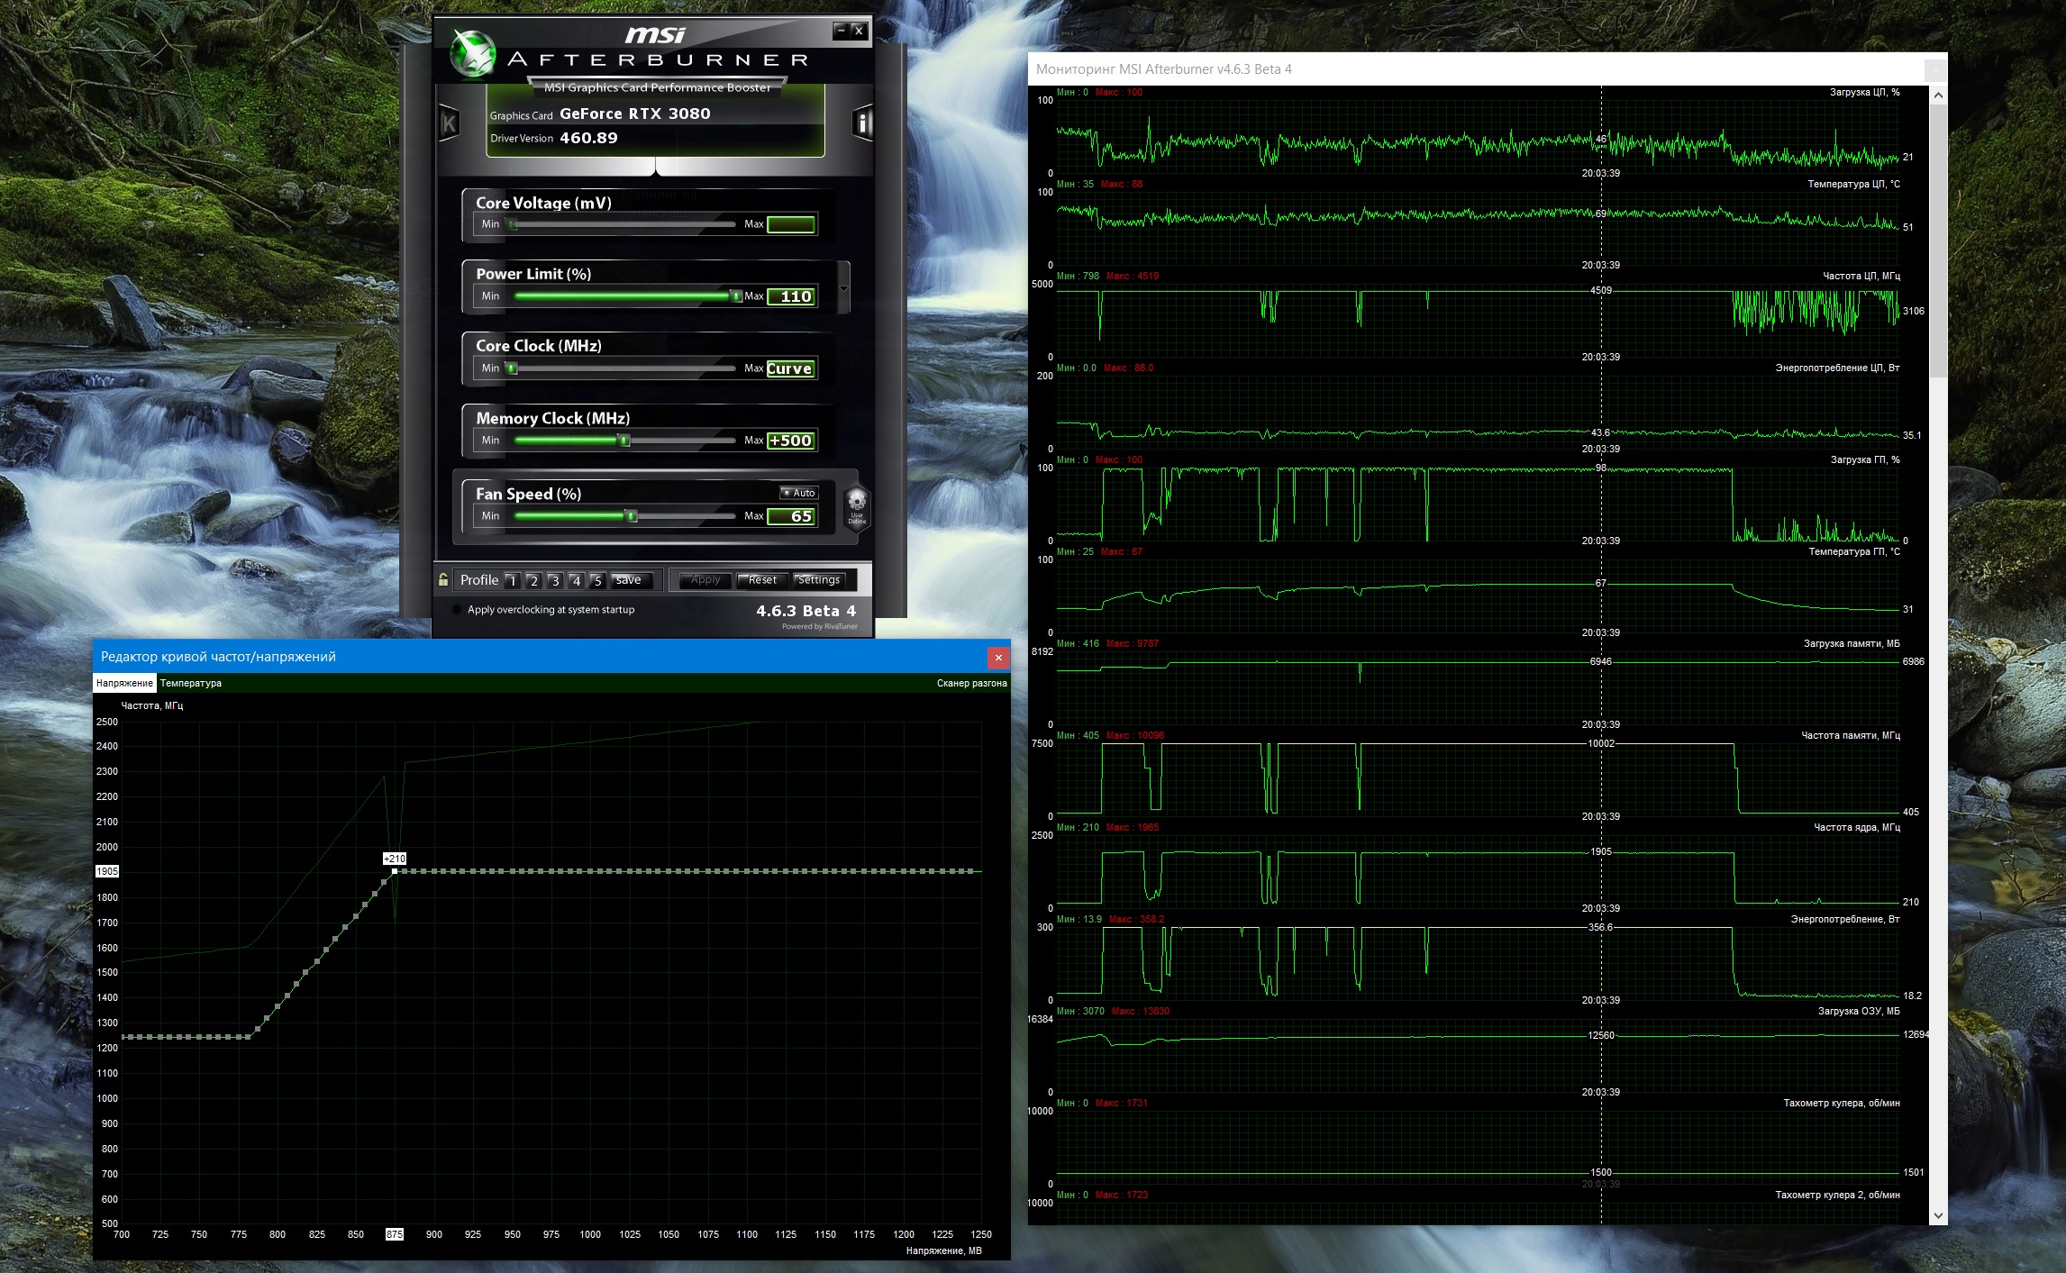
Task: Toggle the fan speed Auto button
Action: (799, 493)
